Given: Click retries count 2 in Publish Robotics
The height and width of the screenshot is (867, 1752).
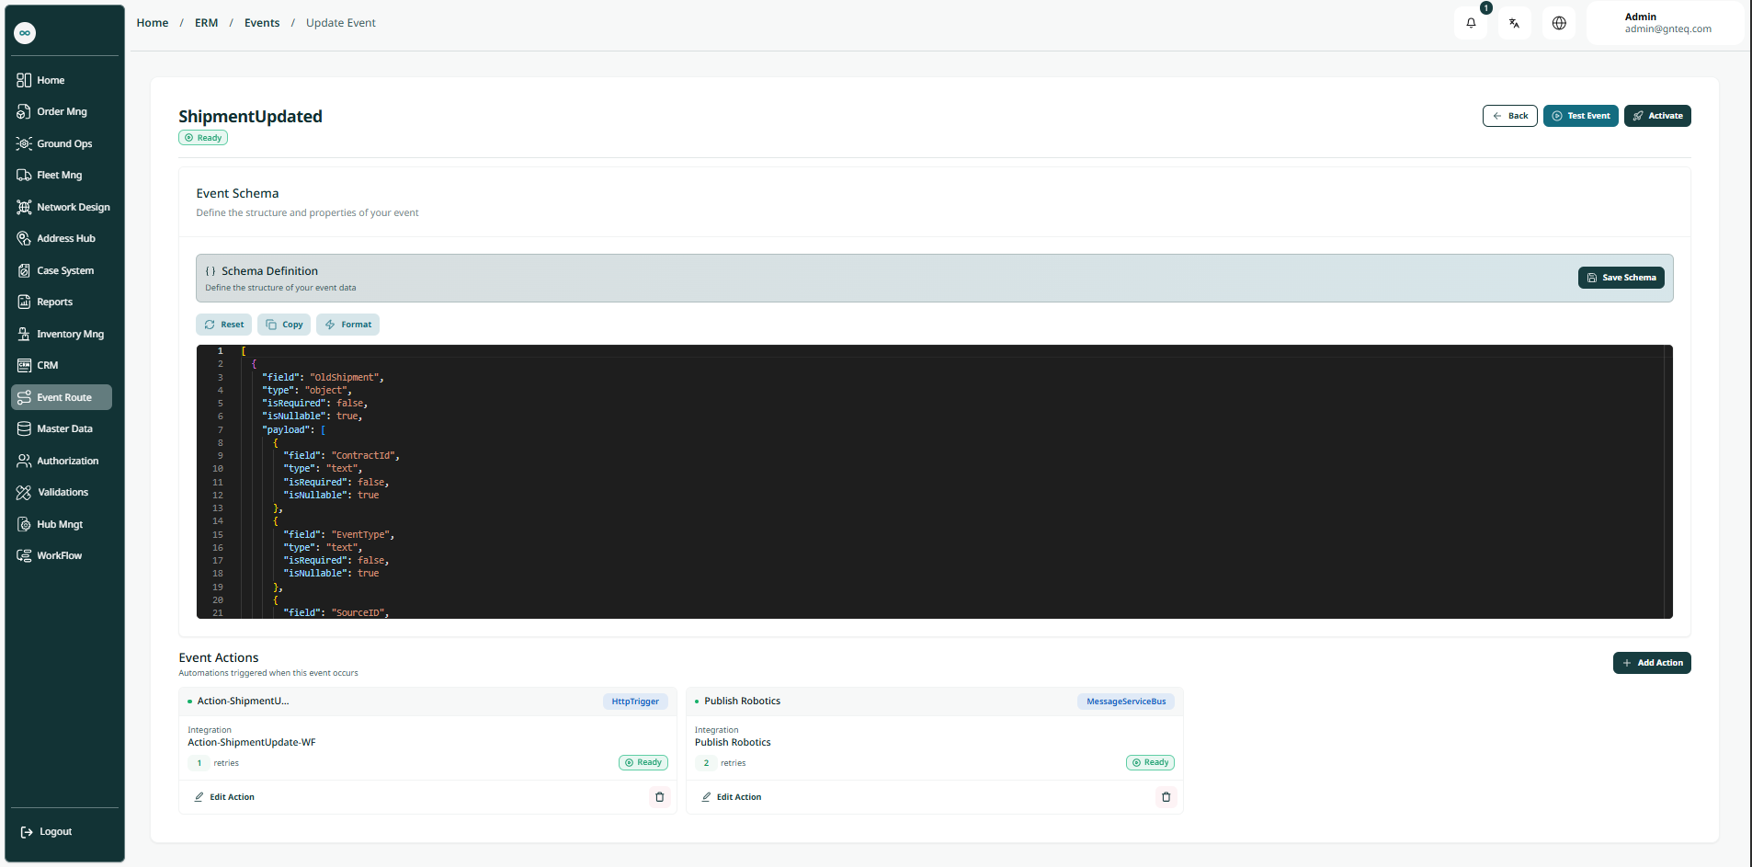Looking at the screenshot, I should pyautogui.click(x=706, y=763).
